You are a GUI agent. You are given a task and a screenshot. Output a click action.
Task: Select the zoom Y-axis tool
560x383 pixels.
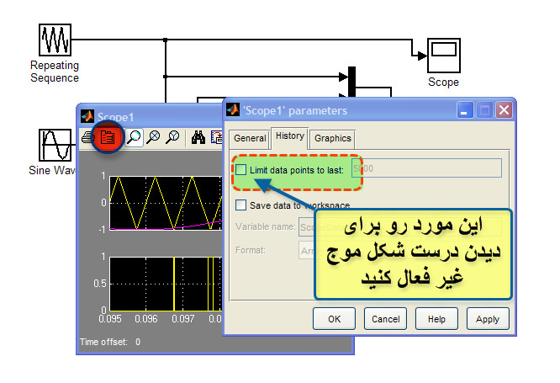click(x=172, y=137)
